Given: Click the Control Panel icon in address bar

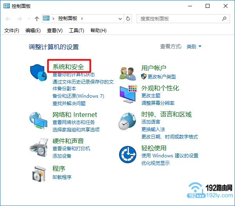Looking at the screenshot, I should click(x=46, y=18).
